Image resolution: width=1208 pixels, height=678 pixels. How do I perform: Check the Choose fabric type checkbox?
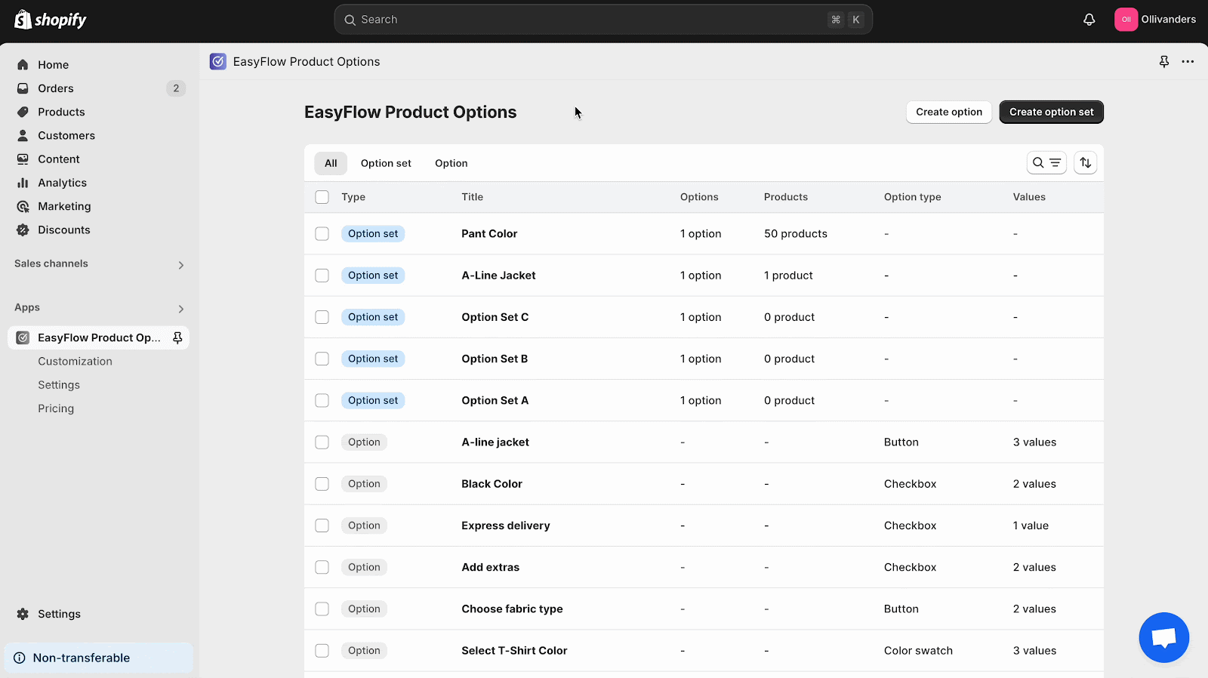pos(322,609)
